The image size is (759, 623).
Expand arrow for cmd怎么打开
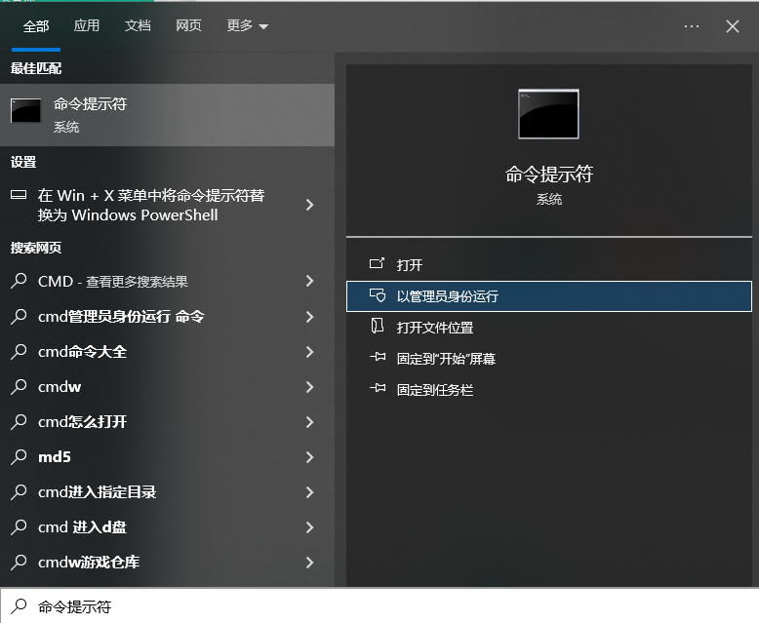tap(310, 422)
